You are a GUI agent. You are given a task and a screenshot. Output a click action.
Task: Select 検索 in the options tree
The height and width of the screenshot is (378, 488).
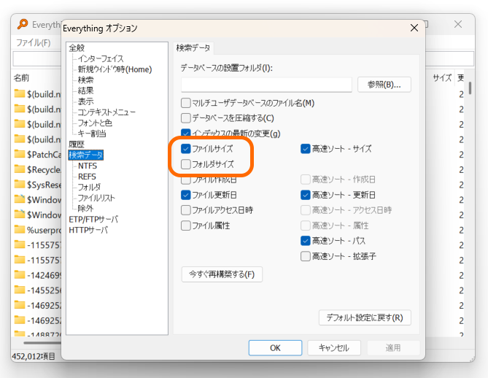(85, 80)
